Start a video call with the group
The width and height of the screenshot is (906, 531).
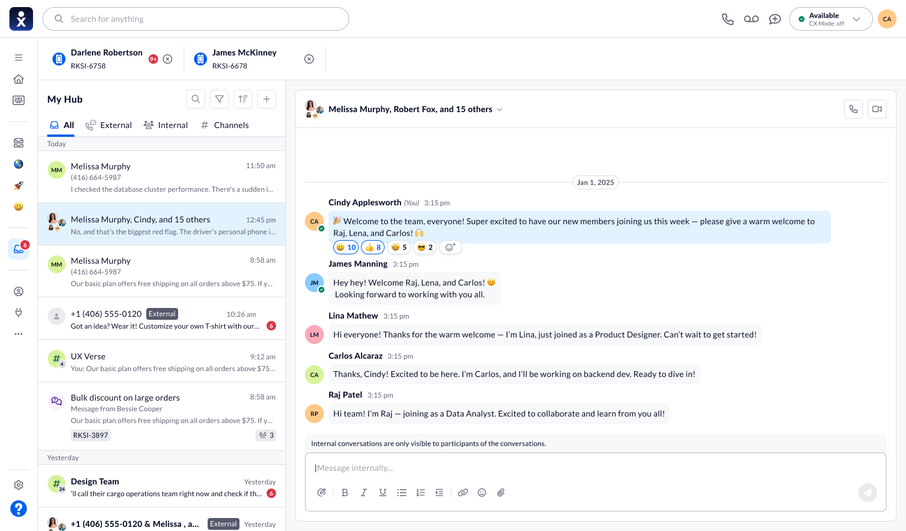(x=877, y=109)
